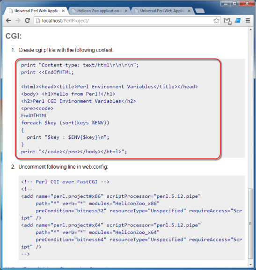Focus the localhost/PerlProject/ address bar
Viewport: 256px width, 270px height.
[127, 21]
